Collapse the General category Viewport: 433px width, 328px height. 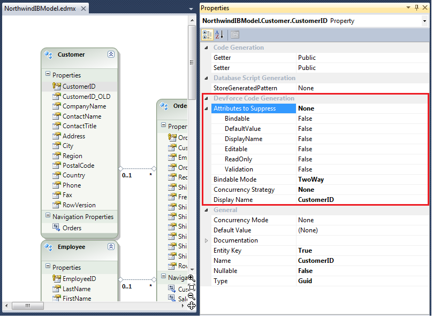pos(206,210)
